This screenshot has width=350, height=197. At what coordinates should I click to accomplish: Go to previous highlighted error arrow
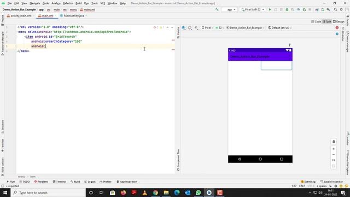[167, 27]
